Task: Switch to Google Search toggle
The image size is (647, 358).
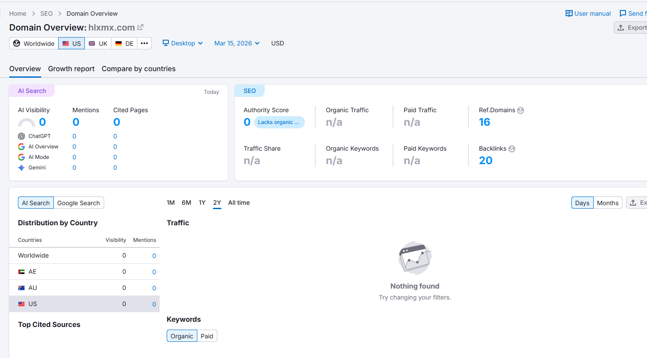Action: (79, 203)
